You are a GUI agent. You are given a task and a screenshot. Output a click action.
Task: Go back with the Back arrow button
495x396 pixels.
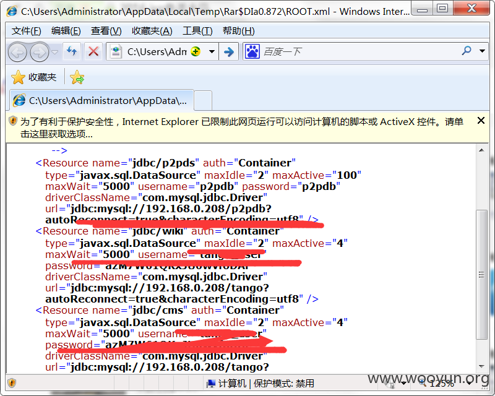tap(17, 52)
